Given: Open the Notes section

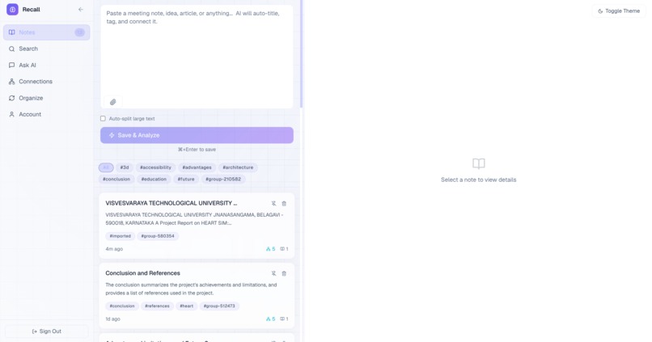Looking at the screenshot, I should 47,32.
